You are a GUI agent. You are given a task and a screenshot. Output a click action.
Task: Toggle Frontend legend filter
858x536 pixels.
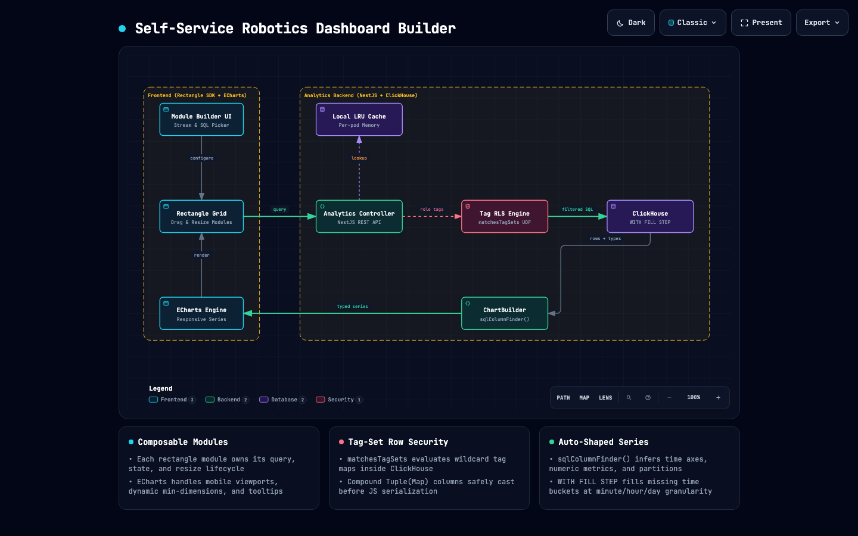(x=172, y=400)
